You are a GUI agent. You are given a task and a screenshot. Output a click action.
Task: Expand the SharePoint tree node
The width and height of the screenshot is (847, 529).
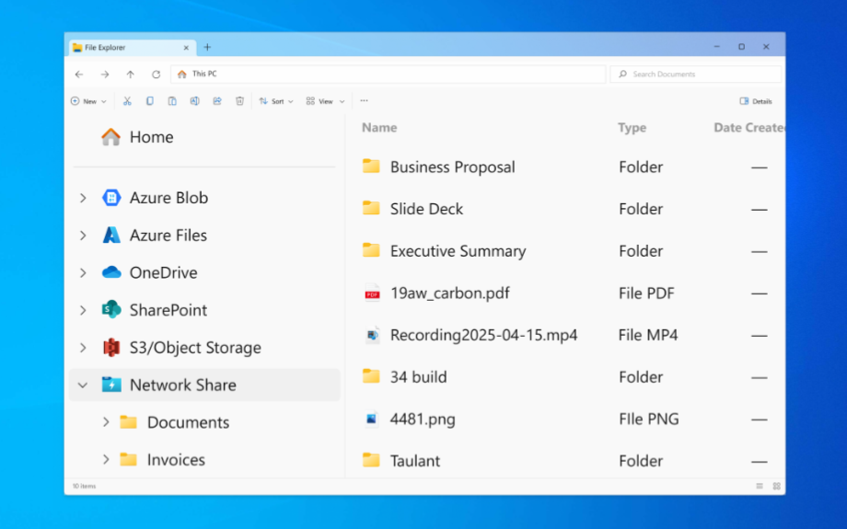pos(83,310)
